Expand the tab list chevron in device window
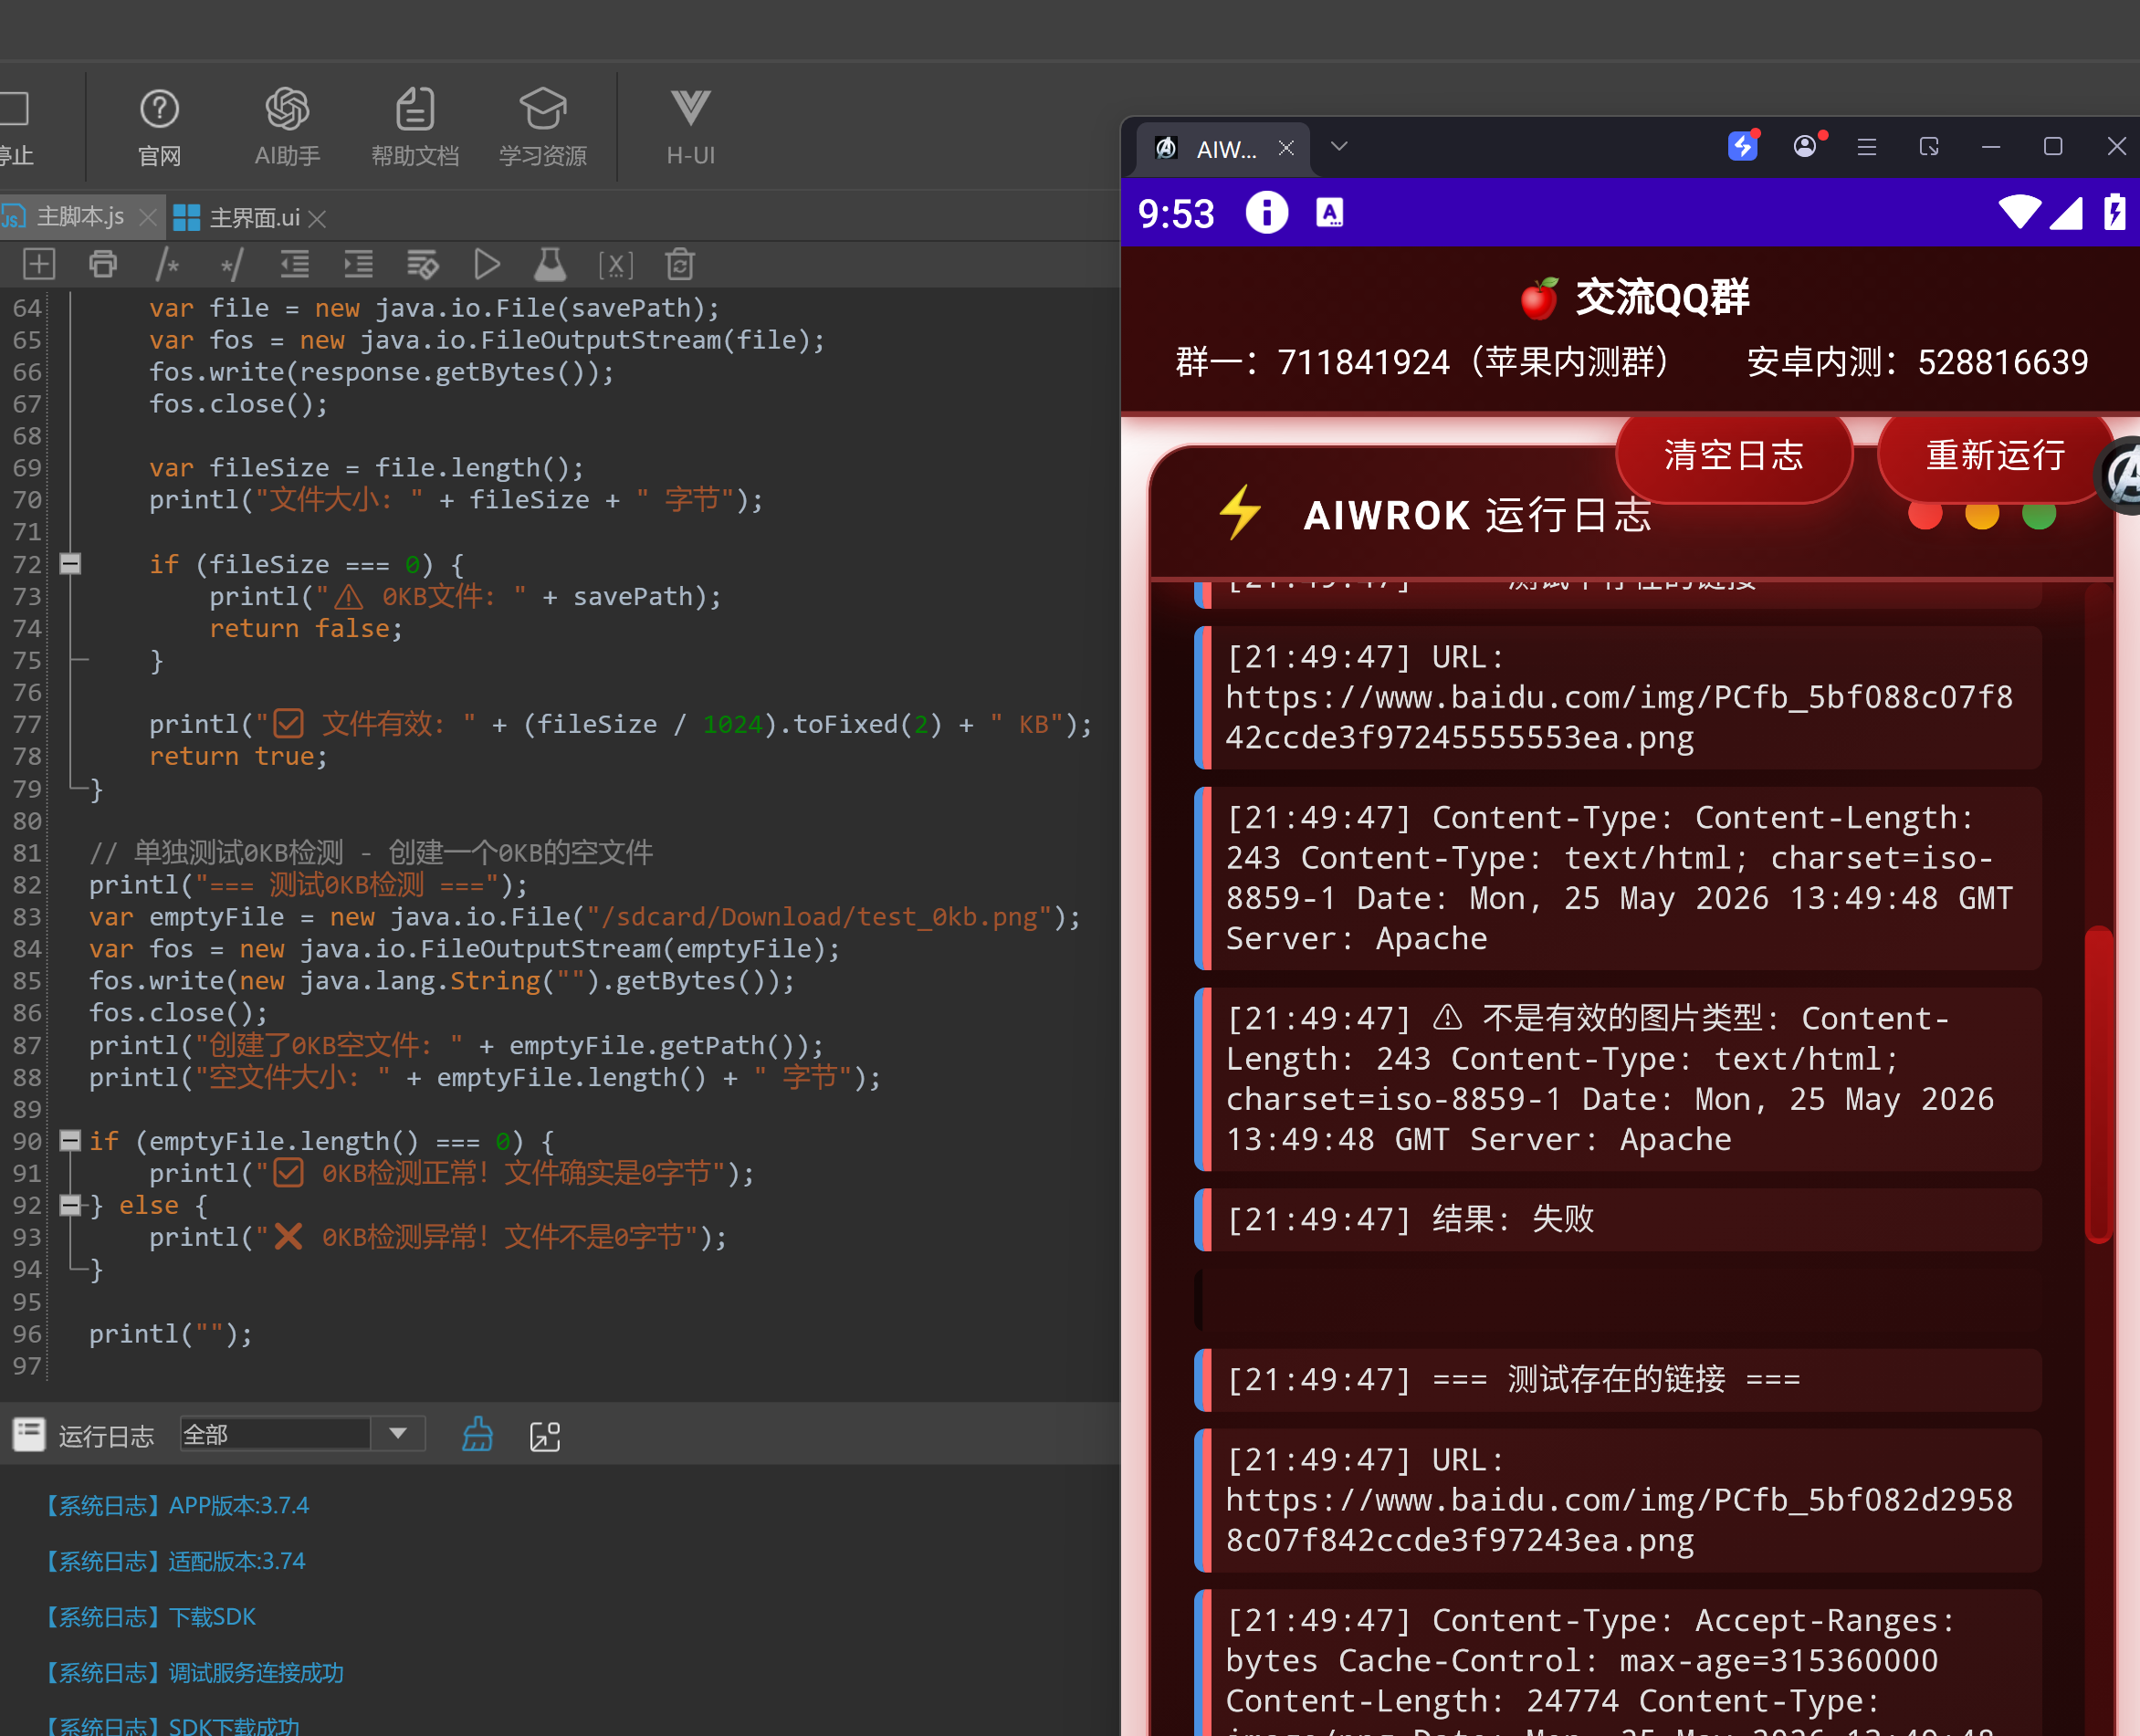This screenshot has width=2140, height=1736. (1339, 147)
